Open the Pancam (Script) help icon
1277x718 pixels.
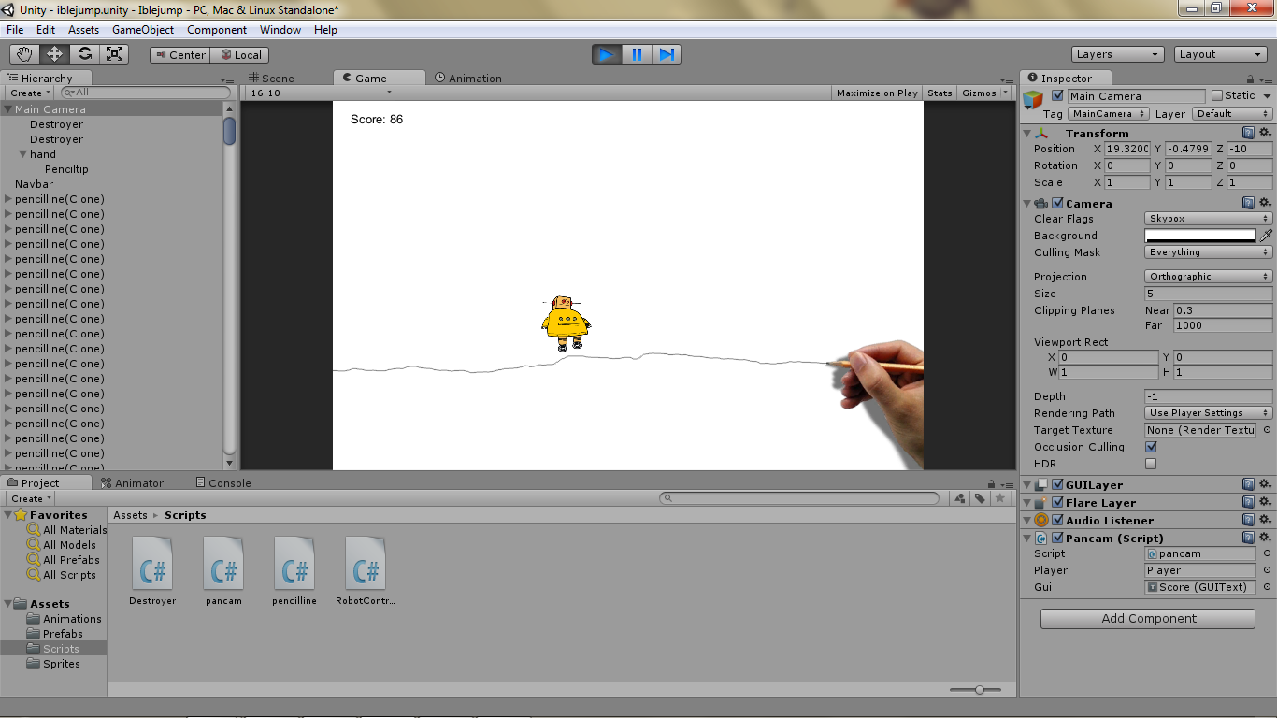pyautogui.click(x=1248, y=538)
